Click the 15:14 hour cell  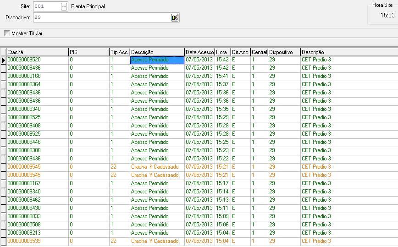click(x=222, y=192)
